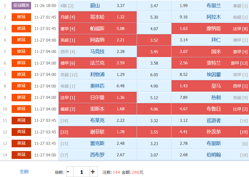Toggle 日尔曼 home win odds 1.36
Image resolution: width=249 pixels, height=177 pixels.
97,98
